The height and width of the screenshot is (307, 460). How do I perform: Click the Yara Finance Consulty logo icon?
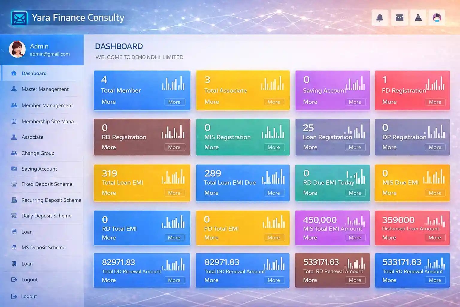pos(19,18)
